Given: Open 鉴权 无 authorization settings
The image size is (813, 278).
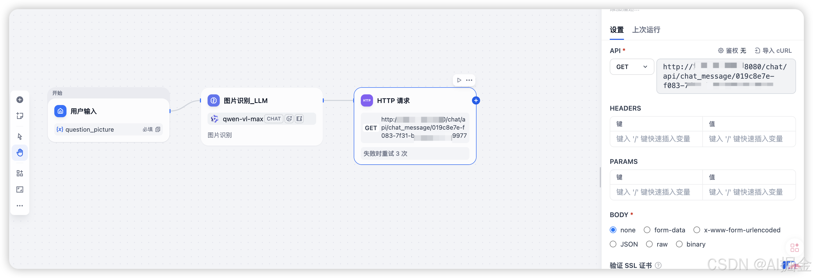Looking at the screenshot, I should click(x=732, y=50).
